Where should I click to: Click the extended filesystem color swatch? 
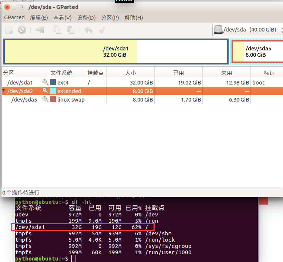(x=53, y=91)
